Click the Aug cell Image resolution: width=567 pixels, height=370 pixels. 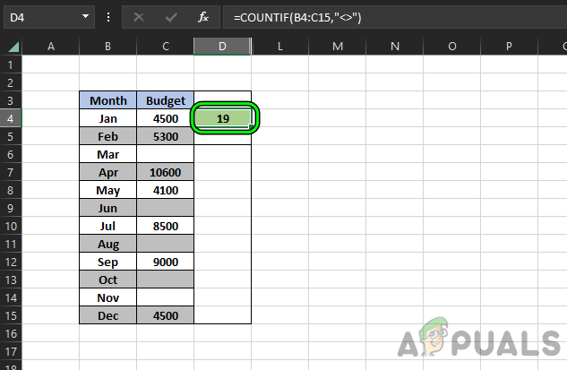pos(108,244)
